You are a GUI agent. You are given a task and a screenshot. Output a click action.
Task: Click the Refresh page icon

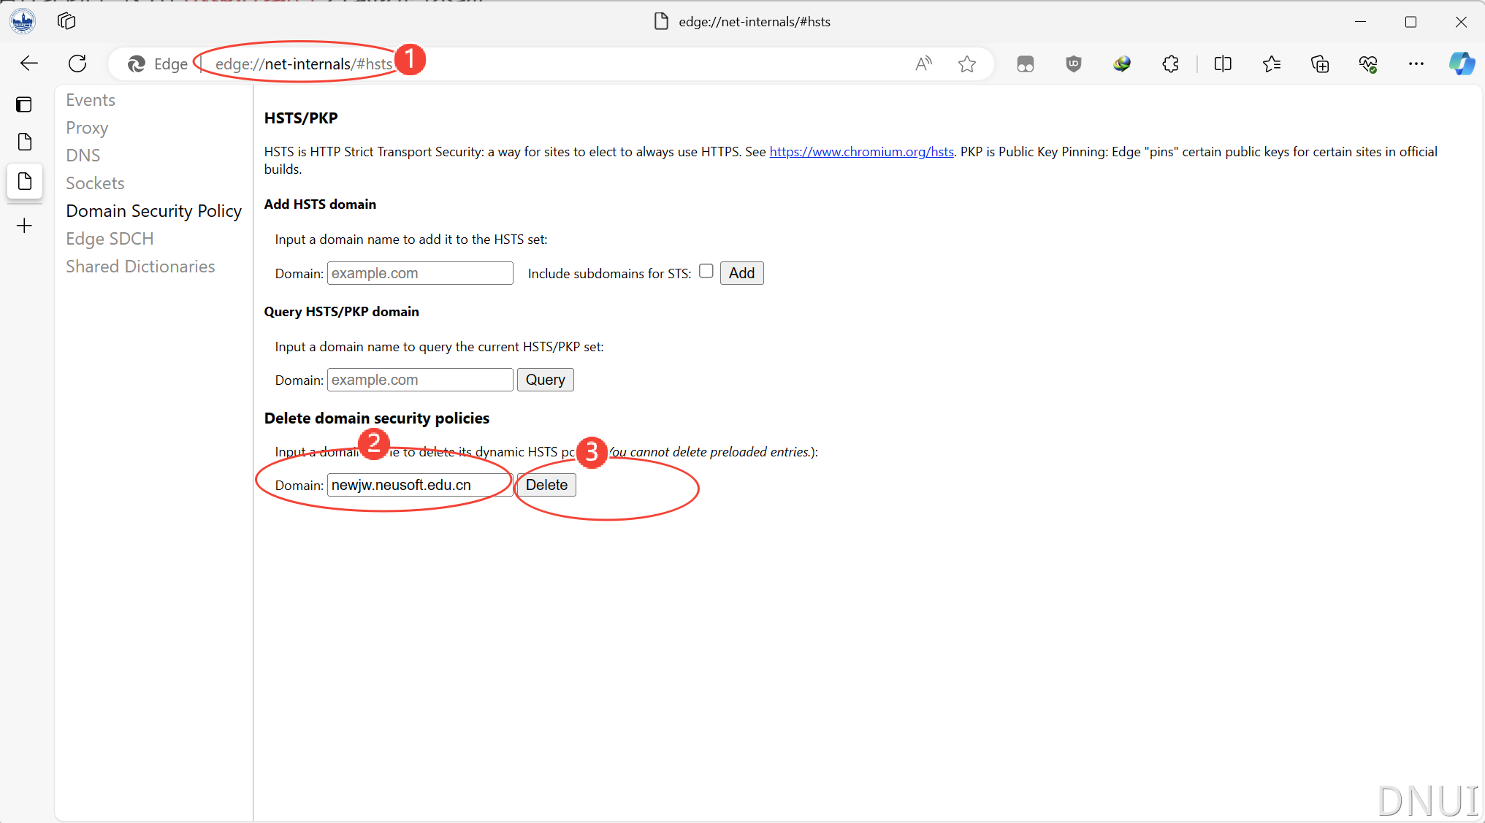point(77,64)
